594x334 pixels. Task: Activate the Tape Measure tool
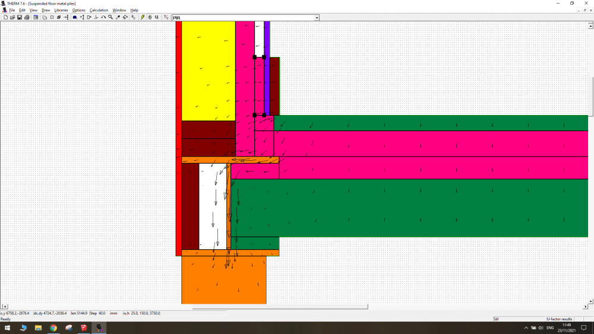point(125,17)
